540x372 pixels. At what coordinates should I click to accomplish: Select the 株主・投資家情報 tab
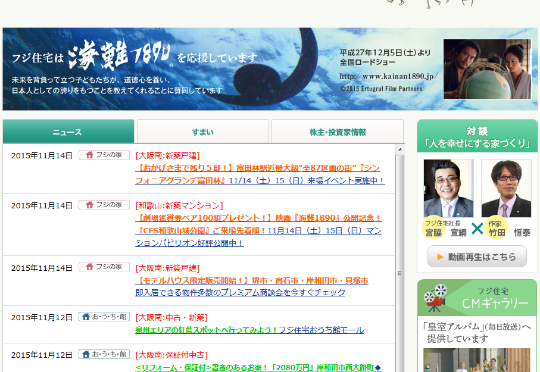click(337, 132)
